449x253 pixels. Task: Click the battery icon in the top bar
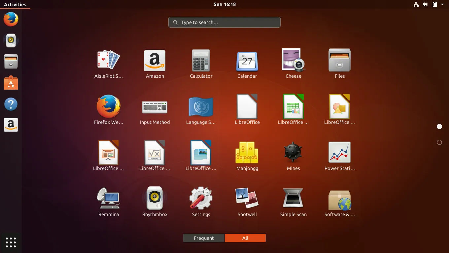click(435, 4)
